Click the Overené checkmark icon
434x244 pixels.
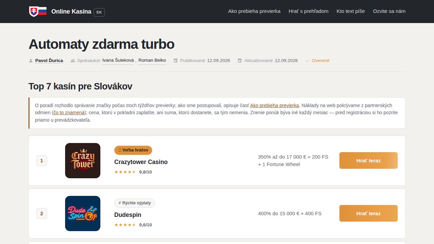coord(308,61)
